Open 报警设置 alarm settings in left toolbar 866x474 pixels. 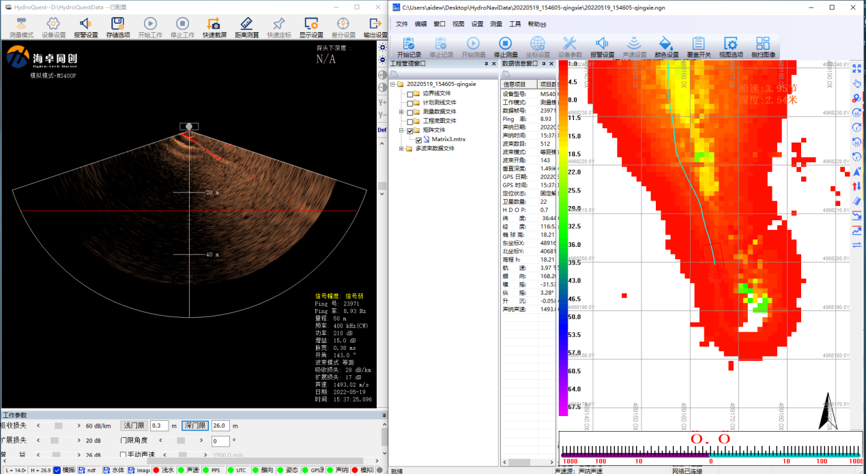coord(85,26)
